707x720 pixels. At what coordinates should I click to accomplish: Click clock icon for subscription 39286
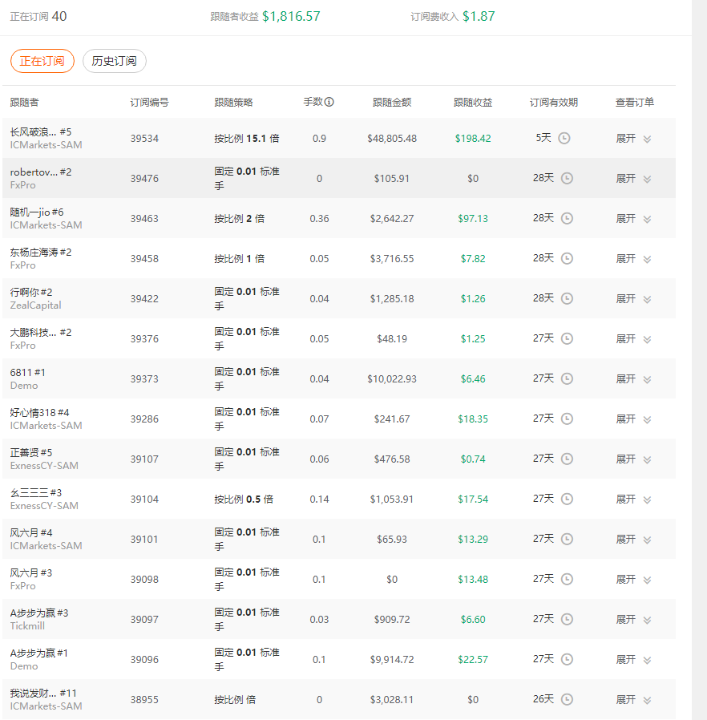[x=567, y=419]
